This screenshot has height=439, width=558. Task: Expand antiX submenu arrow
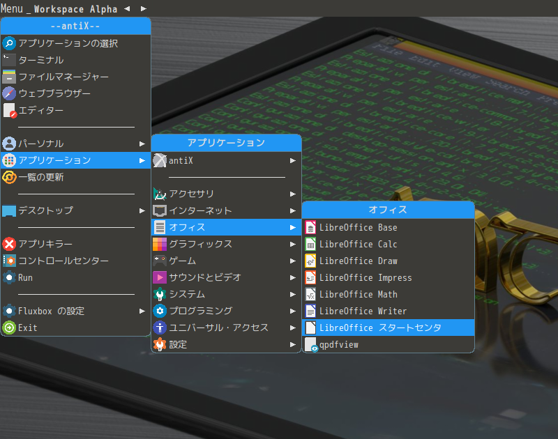[x=293, y=161]
